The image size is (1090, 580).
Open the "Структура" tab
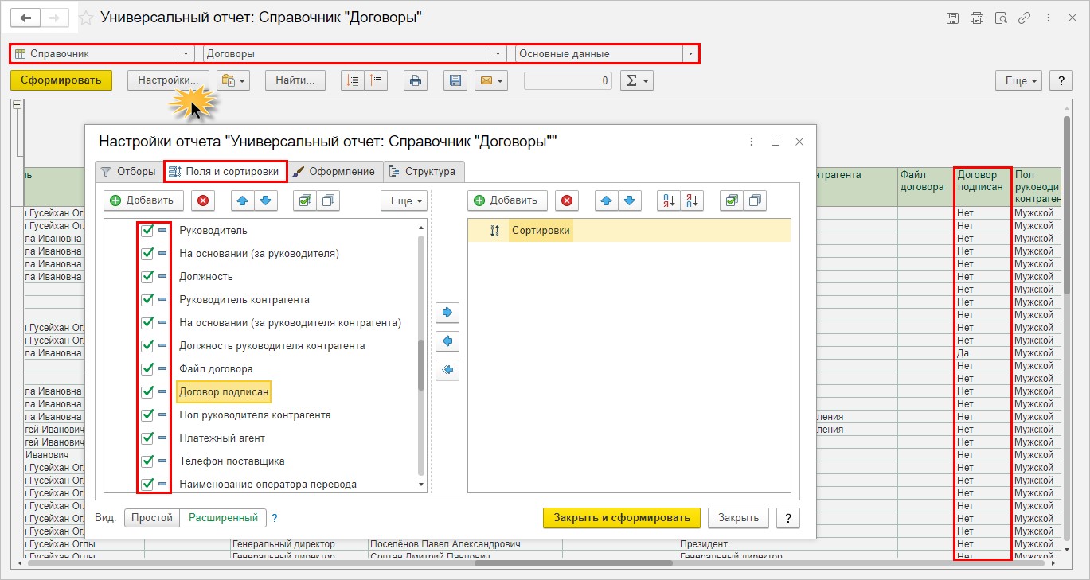tap(422, 171)
